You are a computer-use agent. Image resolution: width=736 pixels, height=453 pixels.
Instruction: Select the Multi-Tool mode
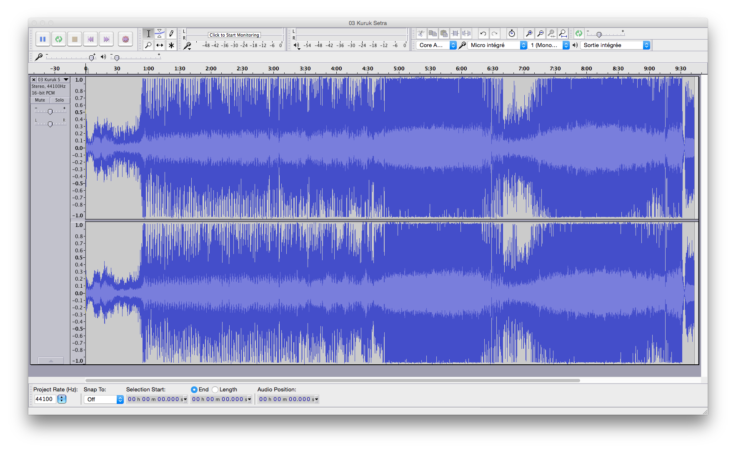(171, 45)
